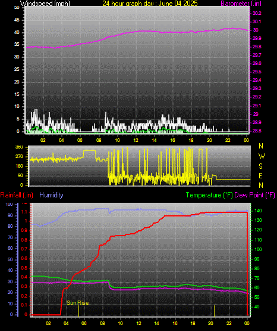Viewport: 277px width, 331px height.
Task: Click the Rainfall (.in) legend label
Action: click(x=17, y=195)
